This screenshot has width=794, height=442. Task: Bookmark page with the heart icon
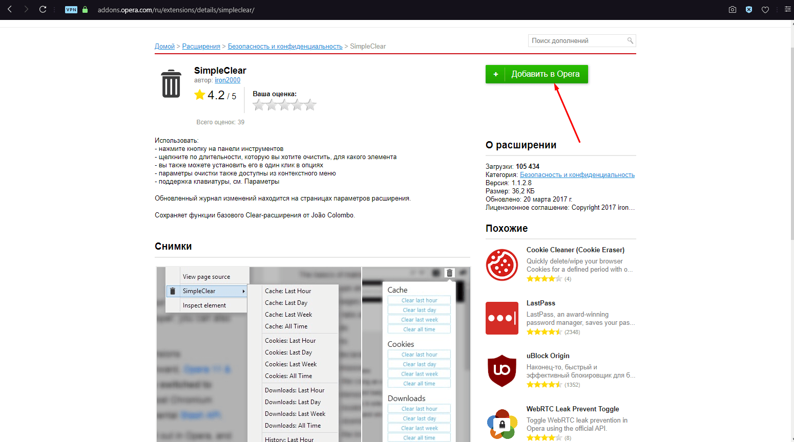pyautogui.click(x=765, y=10)
